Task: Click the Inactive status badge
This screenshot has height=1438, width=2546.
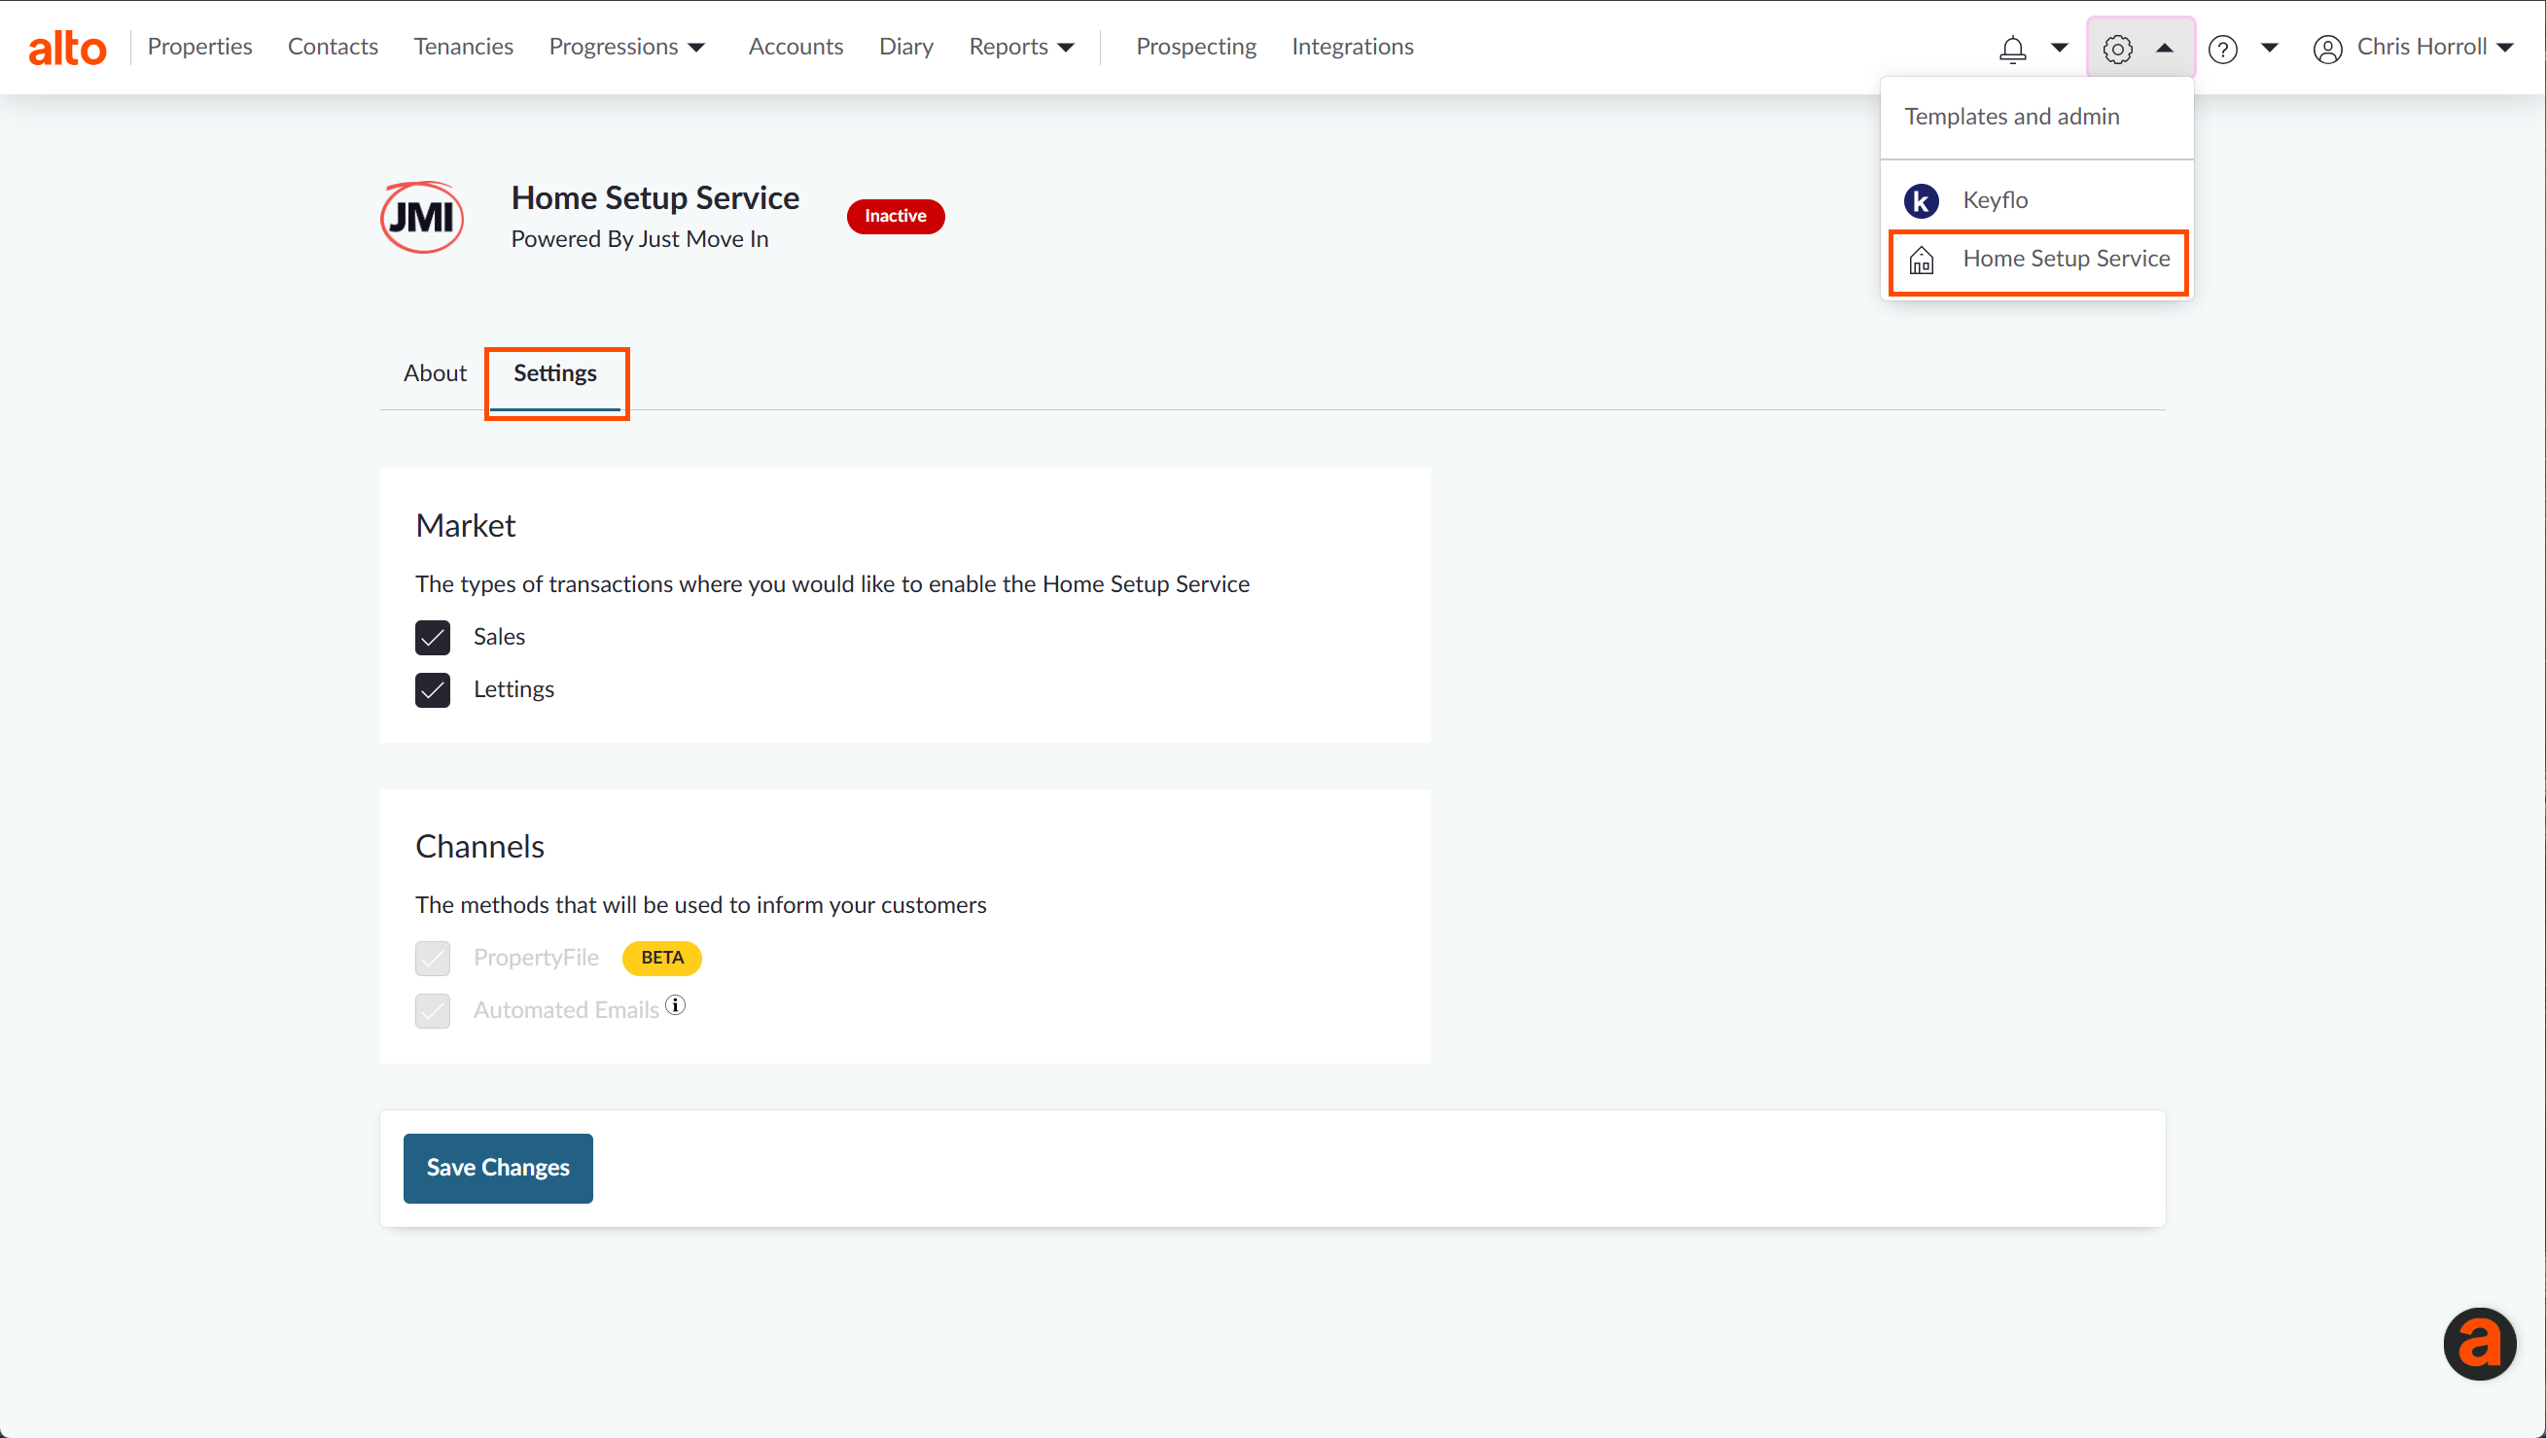Action: pyautogui.click(x=896, y=217)
